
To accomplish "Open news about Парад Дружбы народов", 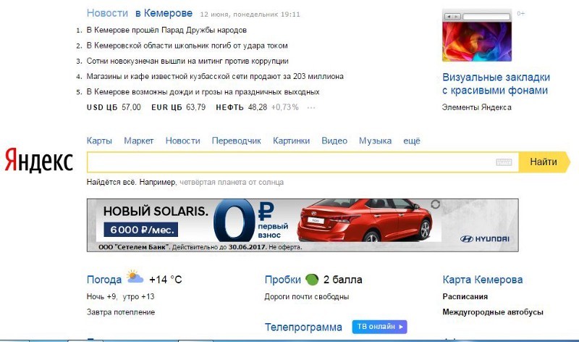I will [166, 30].
